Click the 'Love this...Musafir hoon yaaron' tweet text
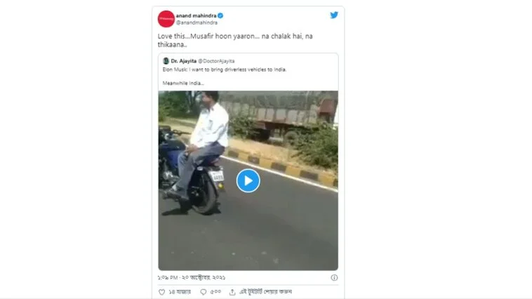This screenshot has height=299, width=532. click(x=235, y=41)
